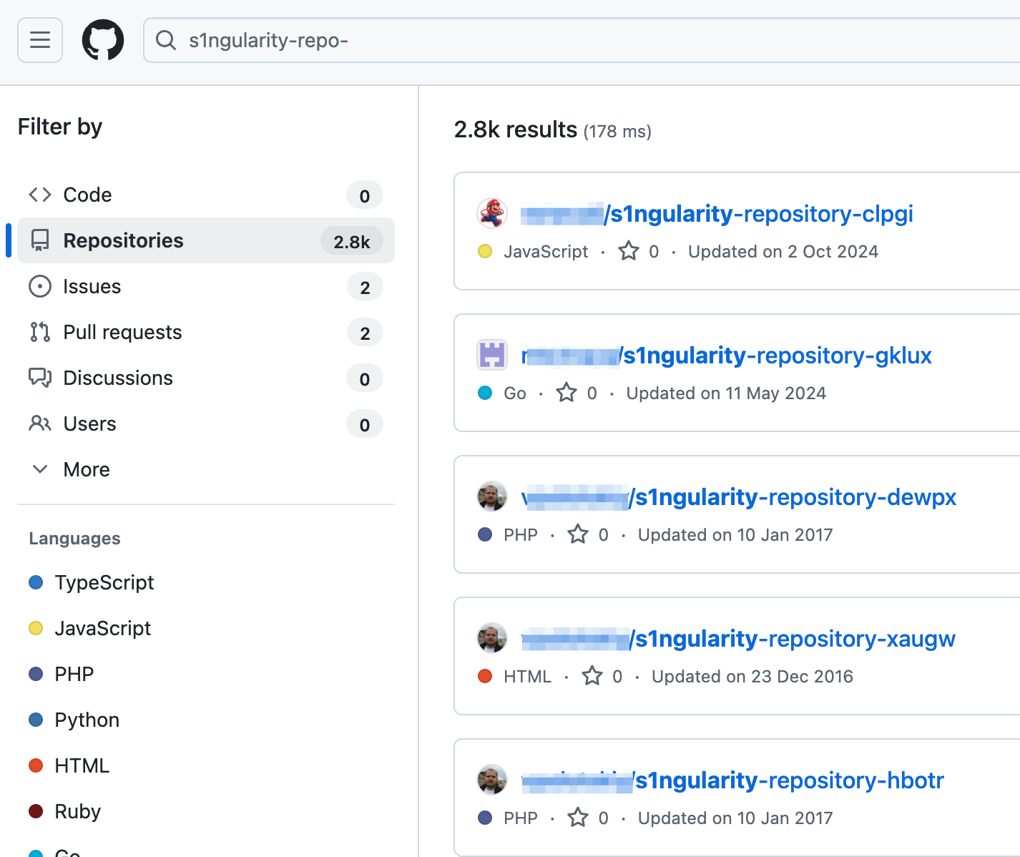1020x857 pixels.
Task: Filter by Users
Action: 206,423
